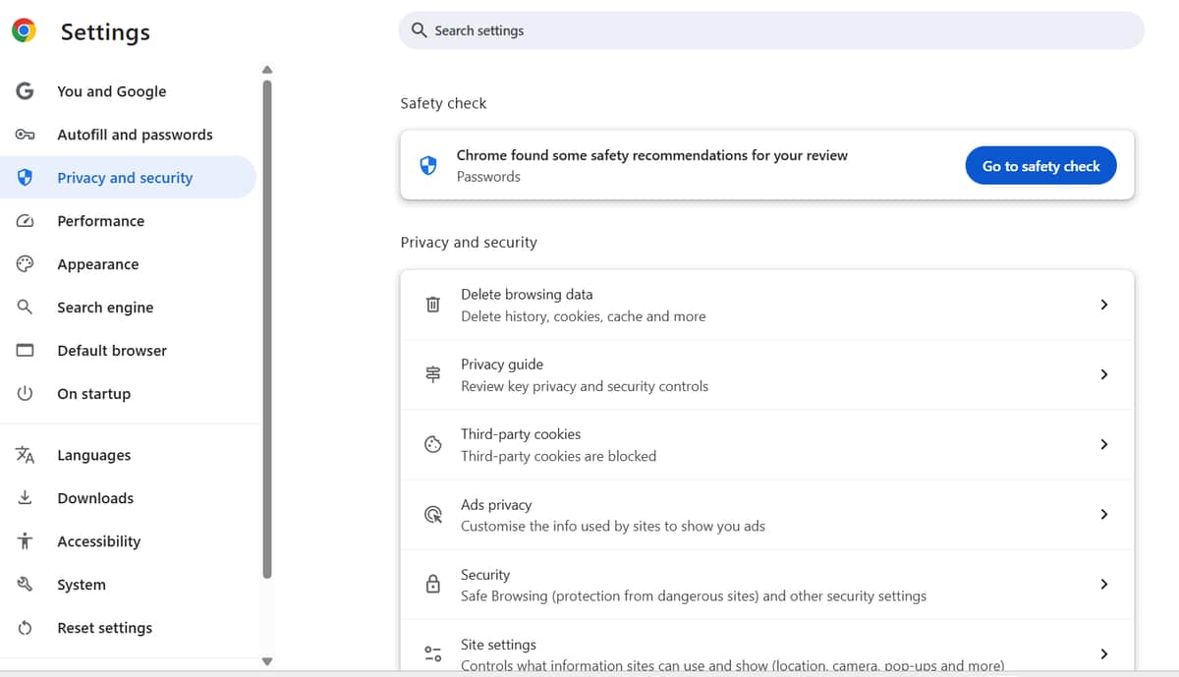Expand the Security row chevron
This screenshot has height=677, width=1179.
point(1103,584)
